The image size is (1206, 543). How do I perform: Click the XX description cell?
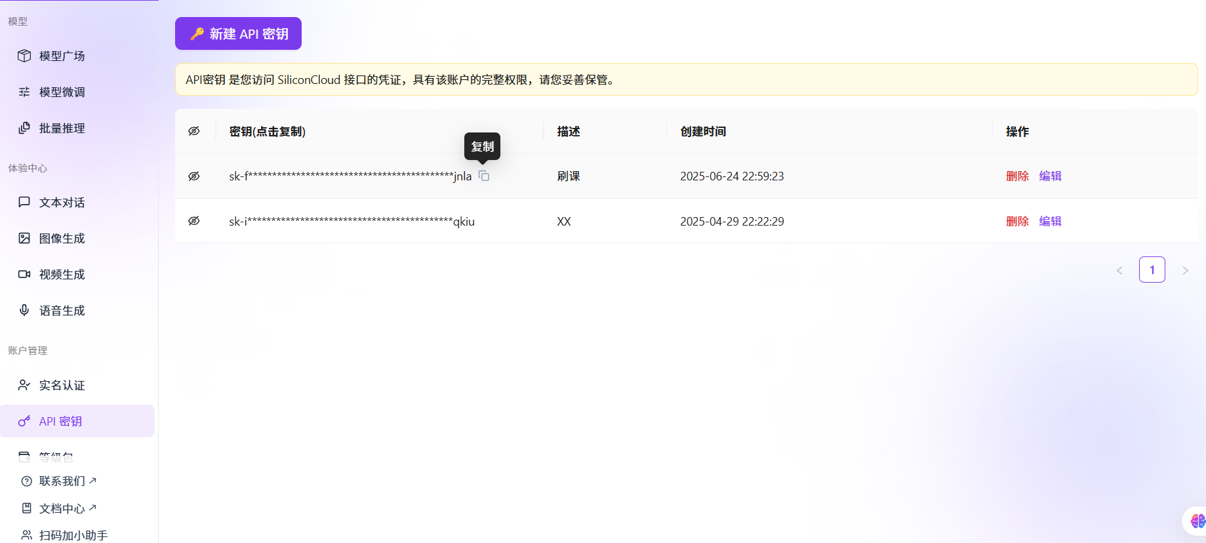[x=564, y=221]
